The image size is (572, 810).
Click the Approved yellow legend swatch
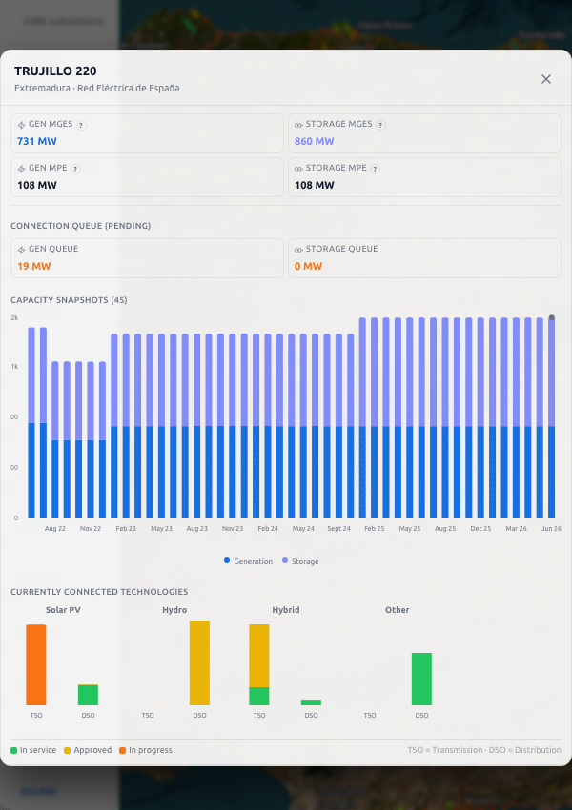(x=67, y=750)
